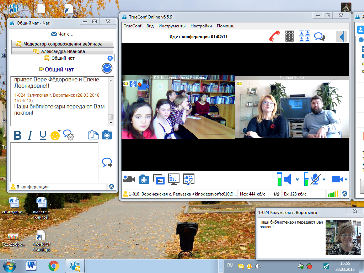Hang up with the red phone icon

274,36
